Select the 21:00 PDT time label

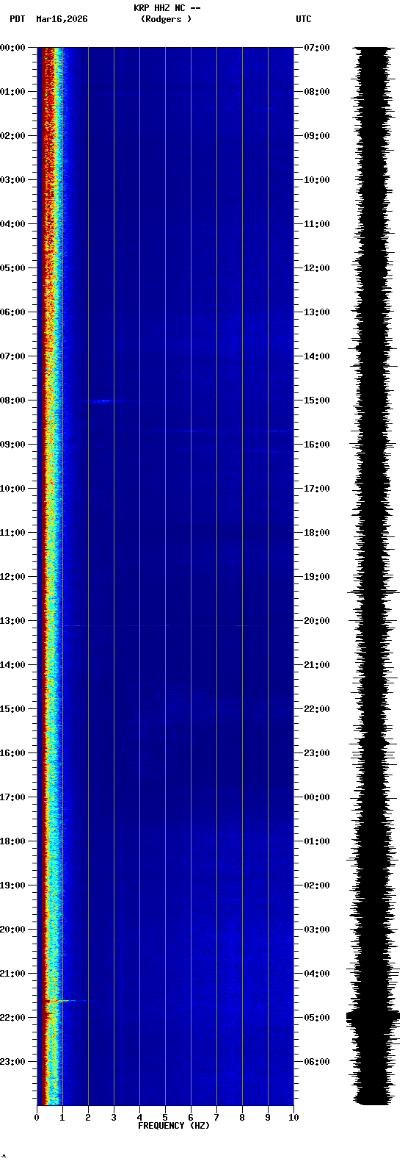coord(12,974)
